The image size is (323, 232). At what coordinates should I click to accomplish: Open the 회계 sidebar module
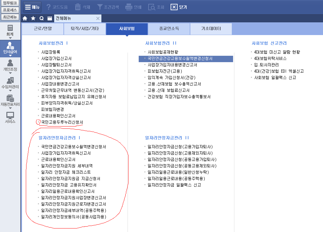(10, 31)
